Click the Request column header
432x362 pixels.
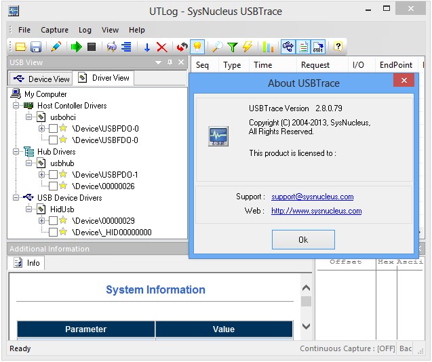pos(322,65)
